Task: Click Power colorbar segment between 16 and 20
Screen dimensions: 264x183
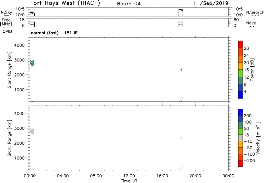Action: point(241,66)
